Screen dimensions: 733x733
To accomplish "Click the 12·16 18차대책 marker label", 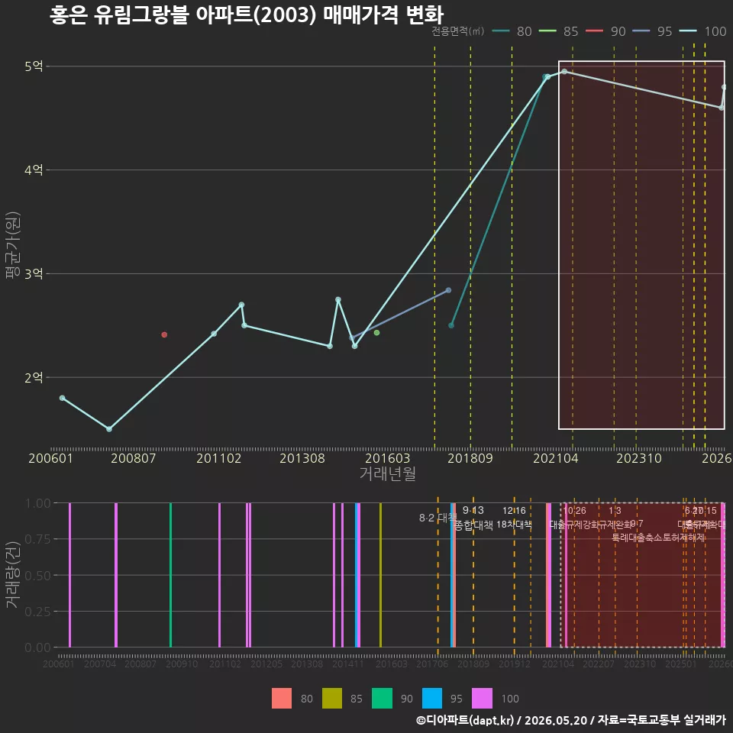I will click(514, 518).
